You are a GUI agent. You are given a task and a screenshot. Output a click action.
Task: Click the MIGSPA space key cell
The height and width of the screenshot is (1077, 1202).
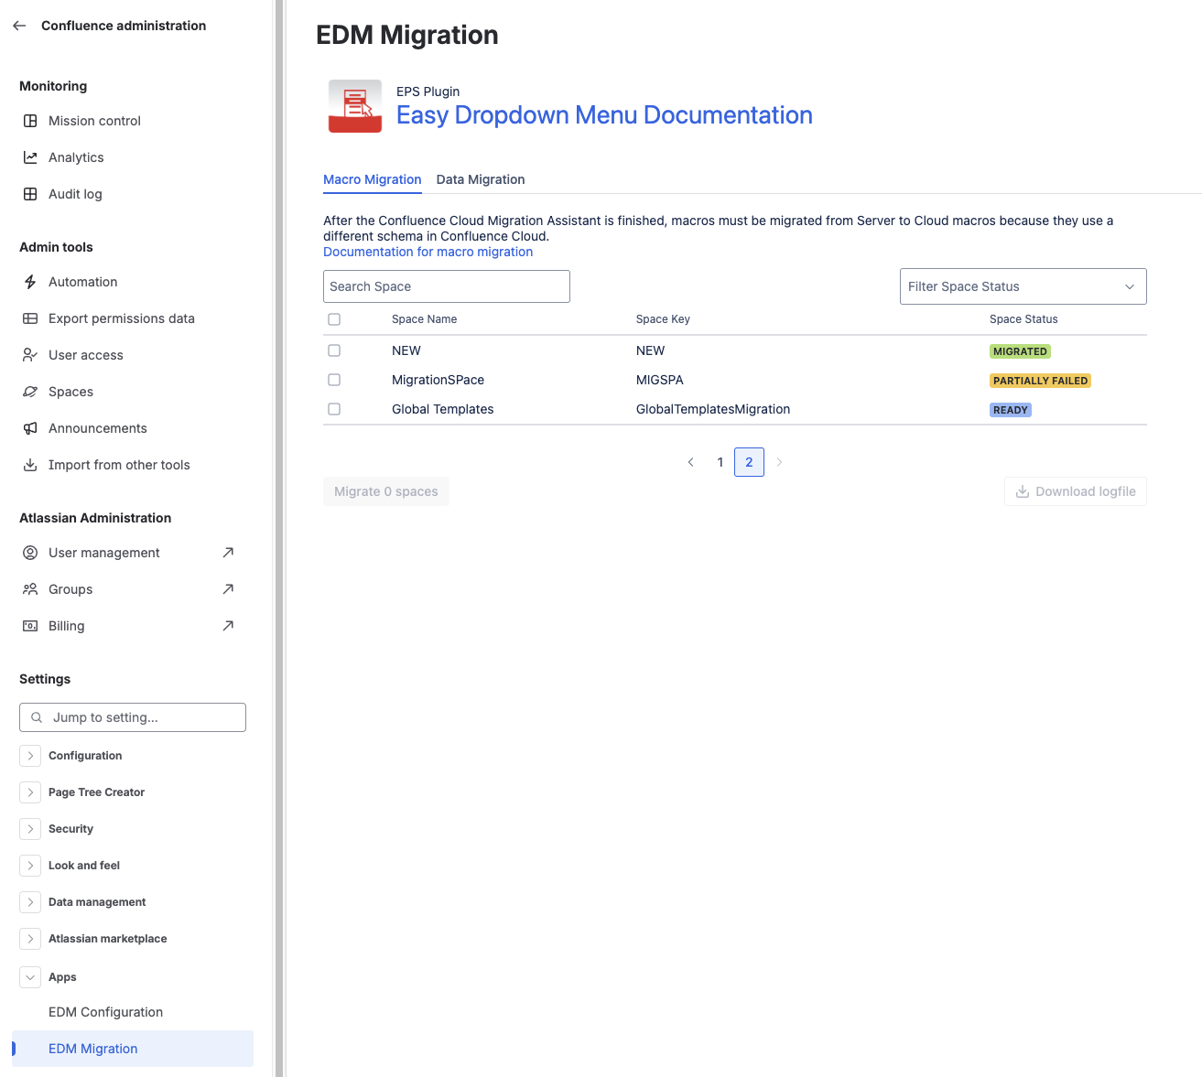point(660,380)
